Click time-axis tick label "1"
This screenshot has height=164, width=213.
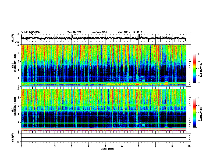38,146
